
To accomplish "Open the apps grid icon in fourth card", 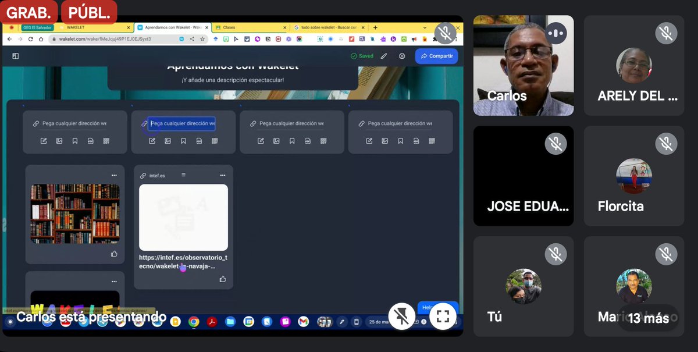I will pyautogui.click(x=432, y=141).
